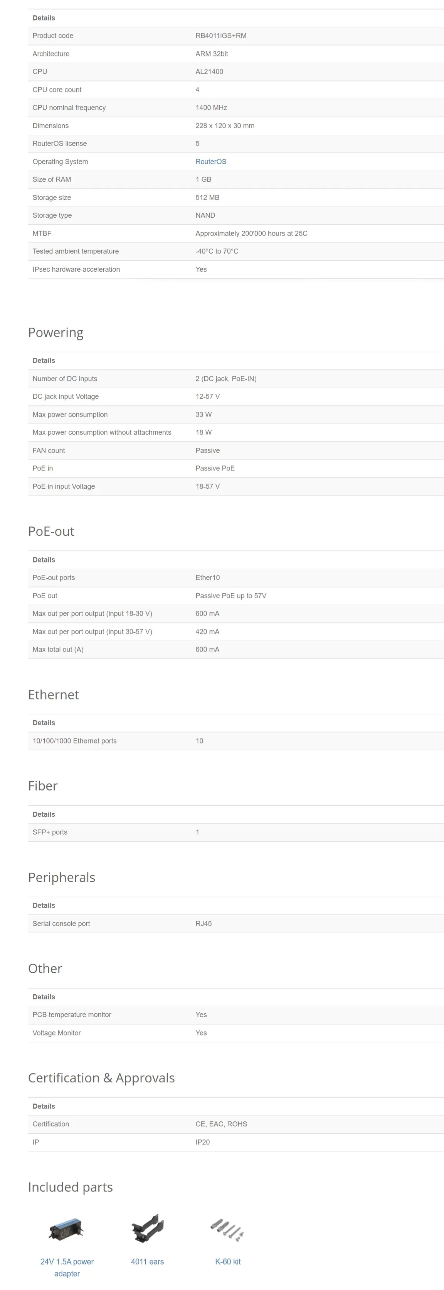Click the Powering section heading
This screenshot has height=1290, width=444.
pyautogui.click(x=55, y=333)
